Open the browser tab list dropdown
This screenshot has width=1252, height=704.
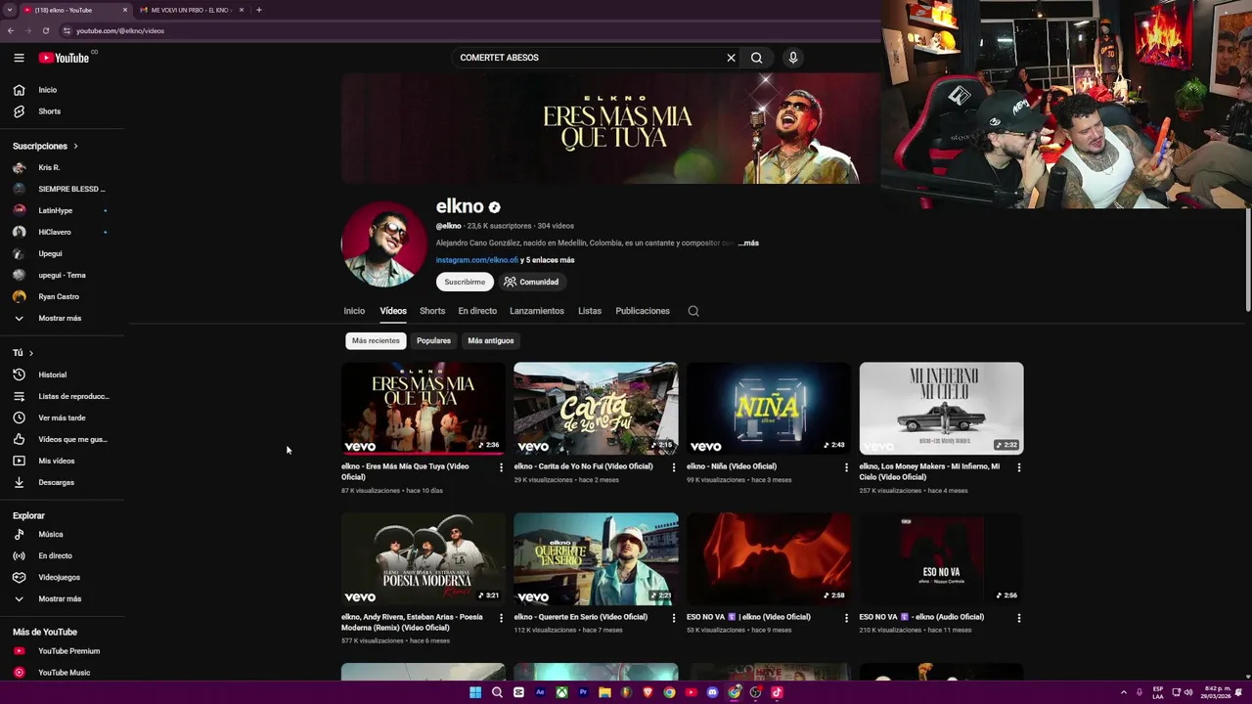pyautogui.click(x=9, y=10)
